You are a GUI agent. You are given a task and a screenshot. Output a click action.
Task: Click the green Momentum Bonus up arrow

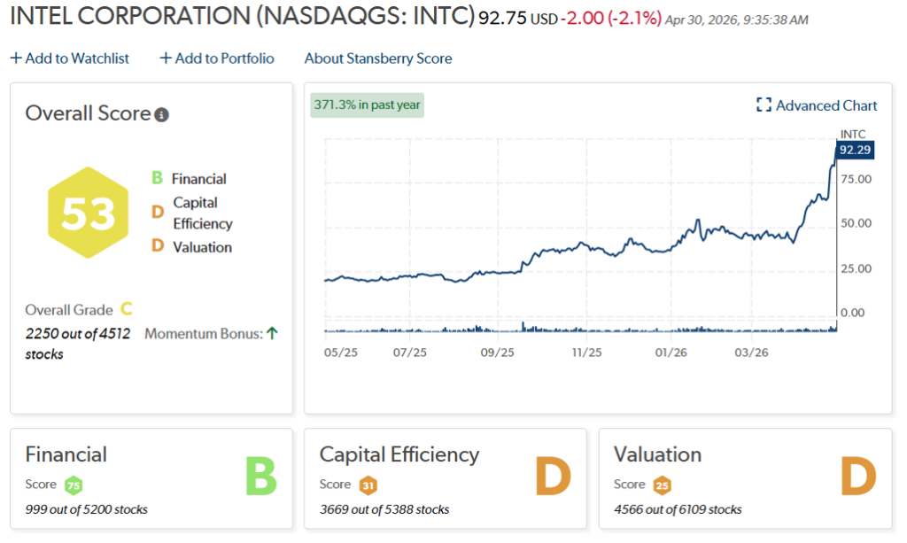pos(273,333)
